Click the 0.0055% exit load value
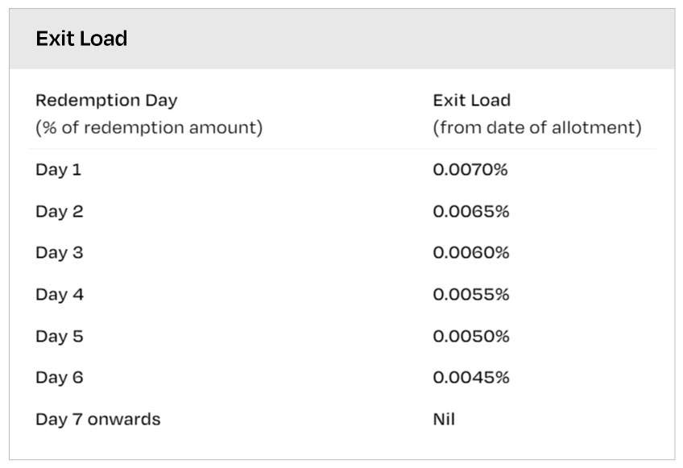This screenshot has width=683, height=468. point(471,295)
